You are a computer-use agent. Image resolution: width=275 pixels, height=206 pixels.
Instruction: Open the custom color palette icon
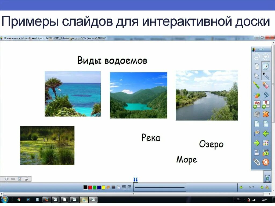(108, 187)
